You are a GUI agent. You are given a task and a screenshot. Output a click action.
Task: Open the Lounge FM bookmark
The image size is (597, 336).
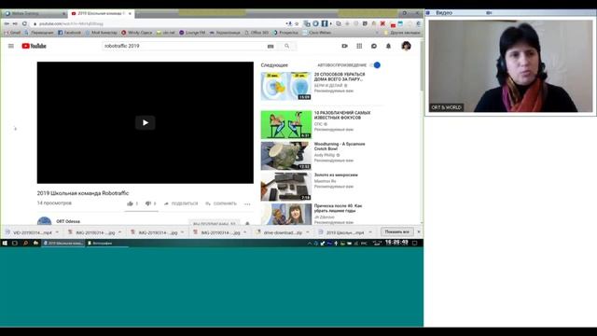pyautogui.click(x=192, y=33)
